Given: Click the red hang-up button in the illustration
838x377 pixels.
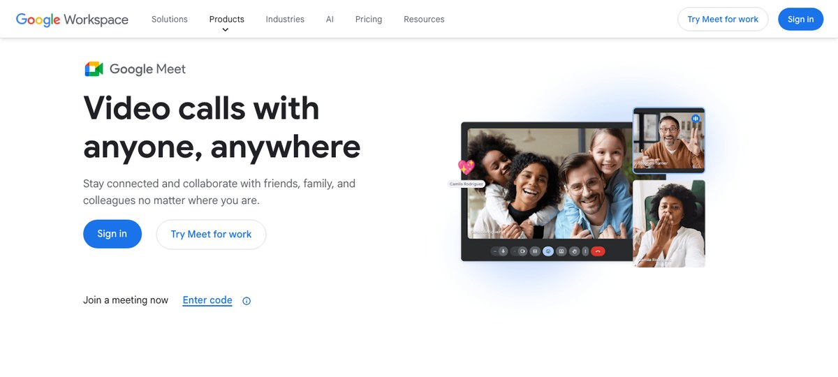Looking at the screenshot, I should pyautogui.click(x=598, y=251).
